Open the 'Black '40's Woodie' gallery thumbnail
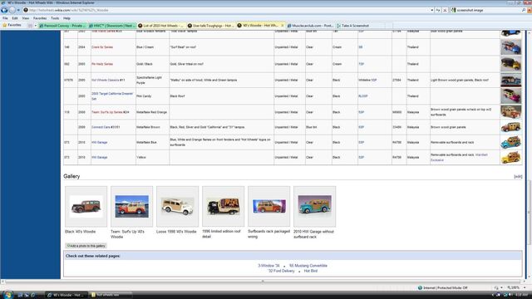This screenshot has width=532, height=299. [86, 207]
